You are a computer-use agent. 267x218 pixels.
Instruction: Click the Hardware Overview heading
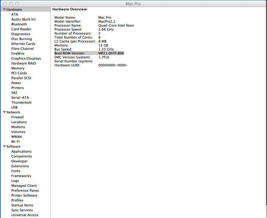coord(70,9)
